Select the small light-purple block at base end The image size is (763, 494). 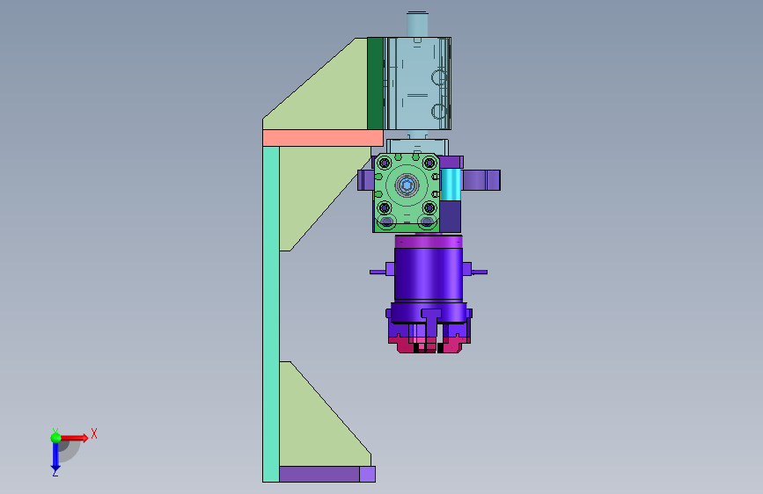367,474
